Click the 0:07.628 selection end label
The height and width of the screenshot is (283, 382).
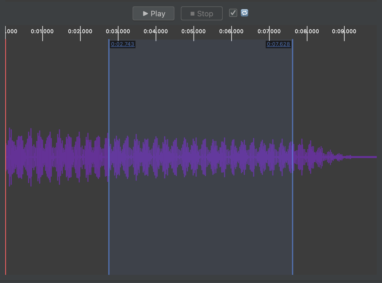pyautogui.click(x=279, y=44)
